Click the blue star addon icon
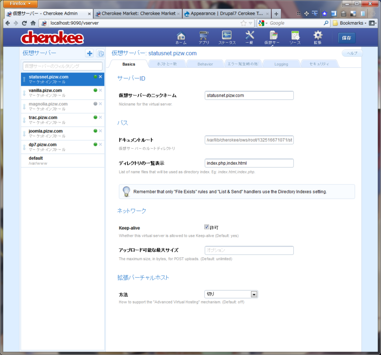The image size is (381, 355). tap(324, 14)
